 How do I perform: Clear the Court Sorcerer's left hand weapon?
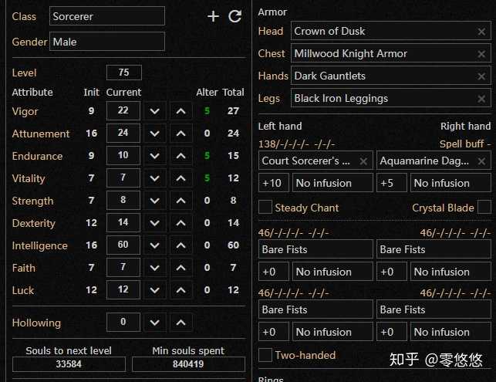click(x=363, y=161)
